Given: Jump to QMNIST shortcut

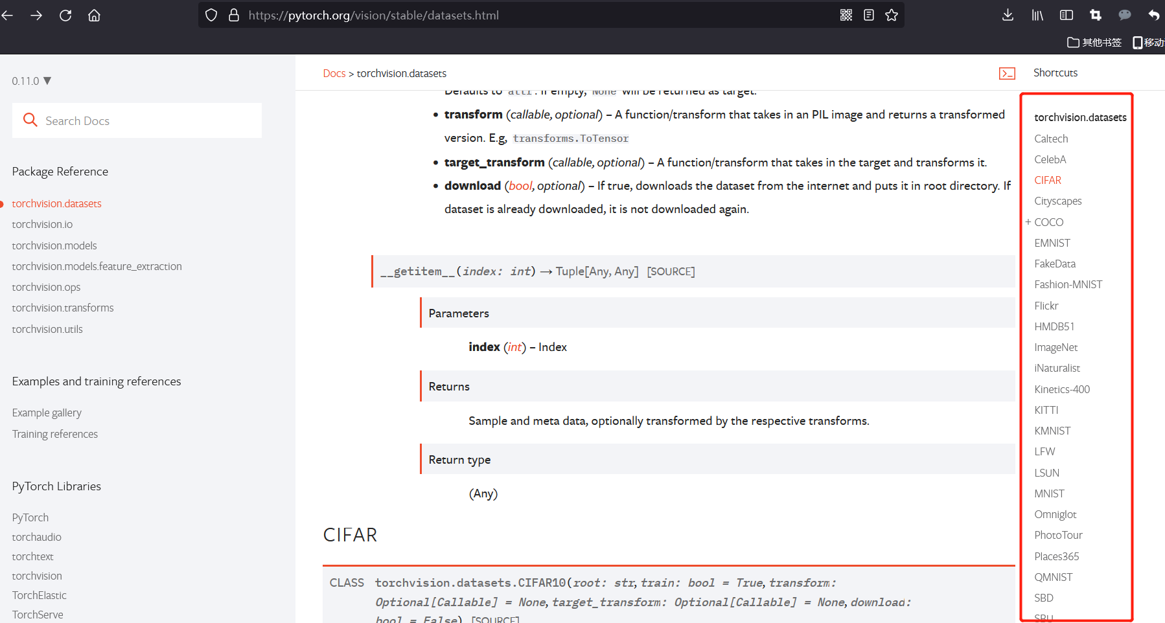Looking at the screenshot, I should [1054, 577].
